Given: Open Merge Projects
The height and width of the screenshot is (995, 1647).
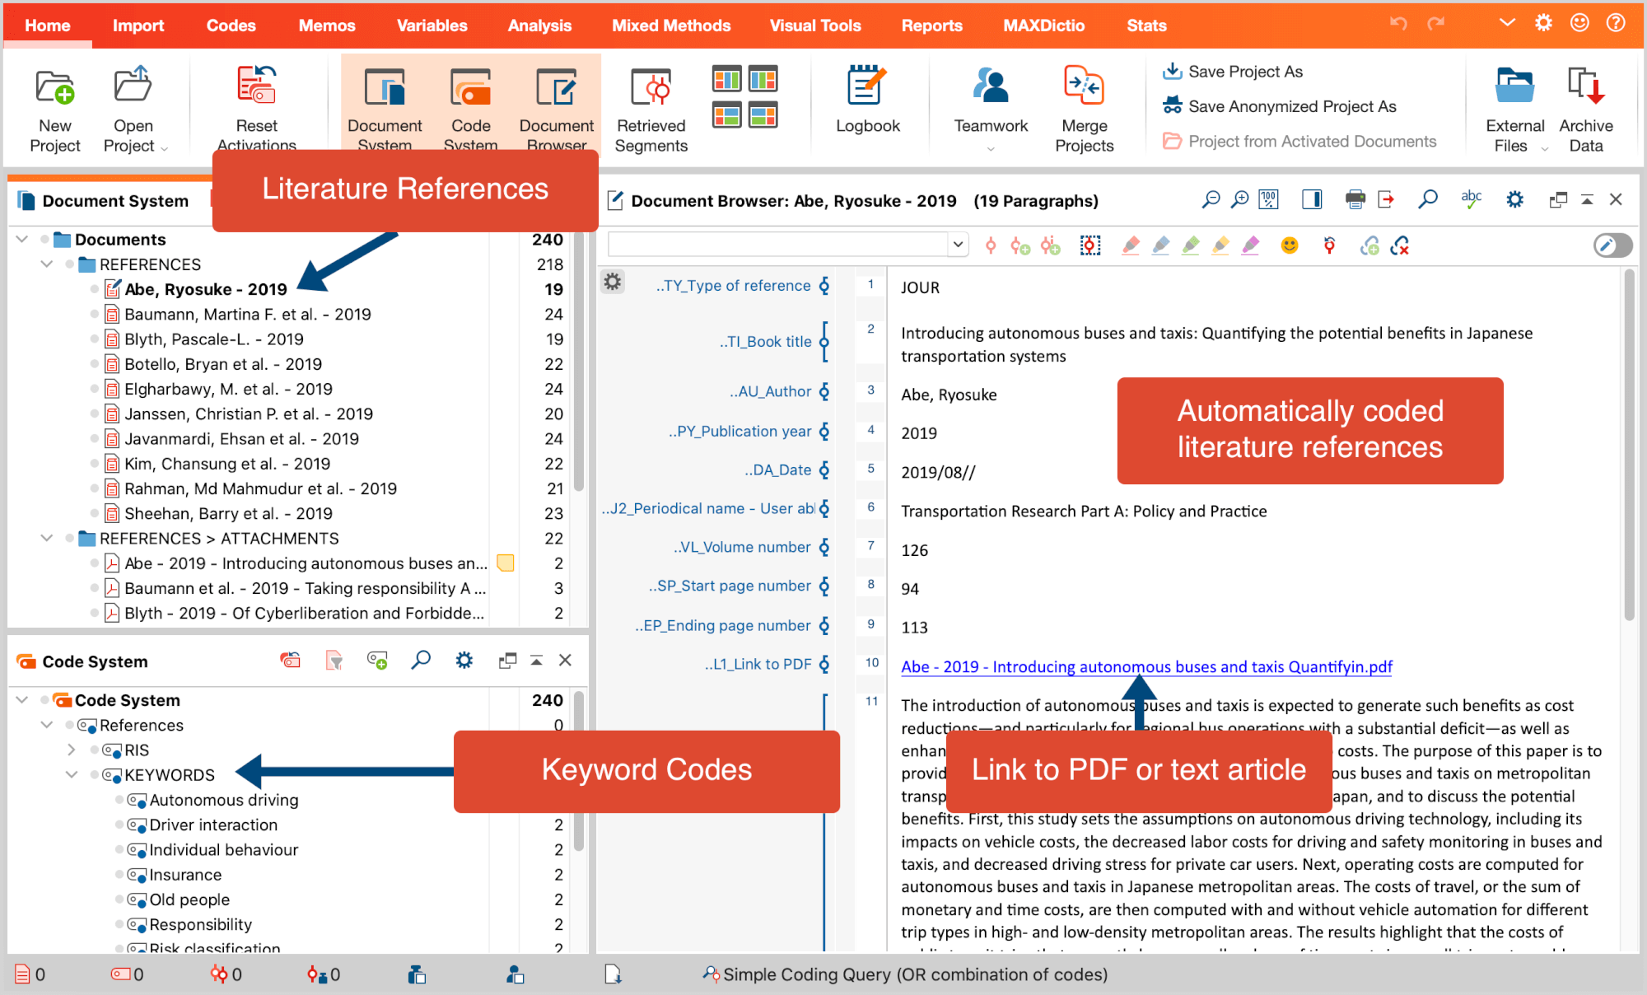Looking at the screenshot, I should point(1083,107).
